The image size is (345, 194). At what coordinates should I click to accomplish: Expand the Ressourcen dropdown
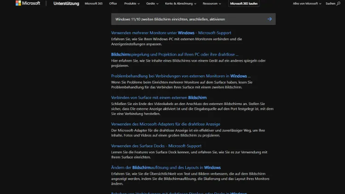click(x=212, y=4)
